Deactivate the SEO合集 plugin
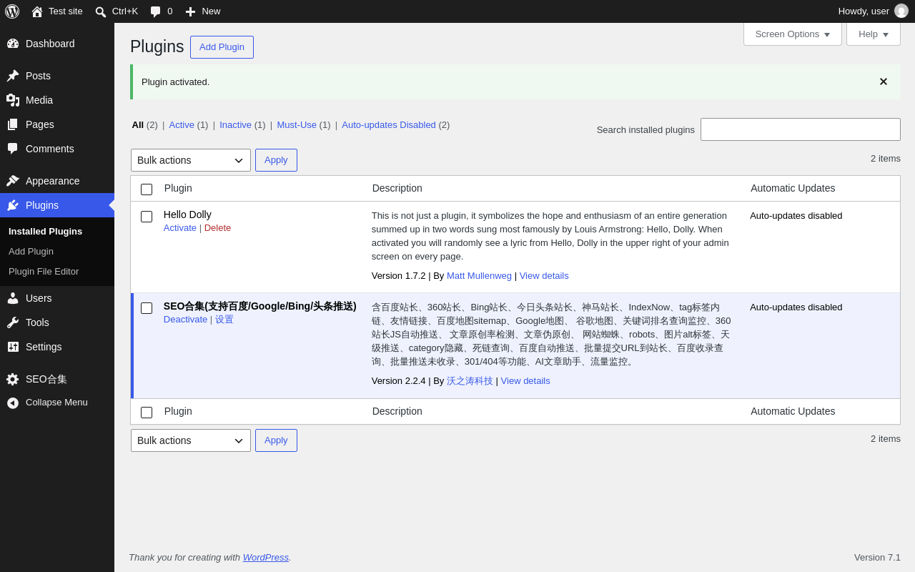This screenshot has height=572, width=915. [x=185, y=320]
